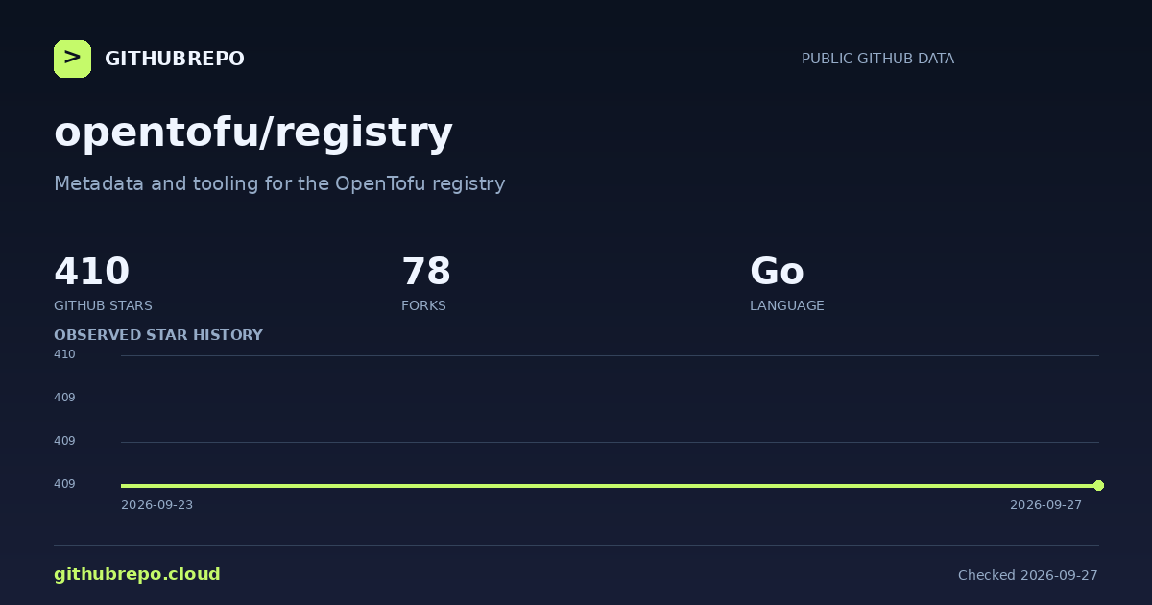Click the Go language value
The image size is (1152, 605).
pyautogui.click(x=777, y=272)
